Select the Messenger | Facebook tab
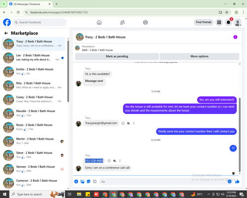Image resolution: width=247 pixels, height=198 pixels. 30,4
